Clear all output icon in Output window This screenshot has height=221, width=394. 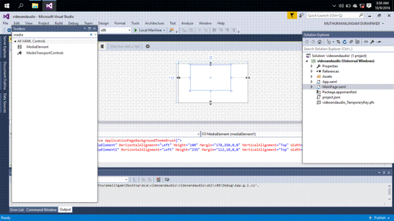158,179
